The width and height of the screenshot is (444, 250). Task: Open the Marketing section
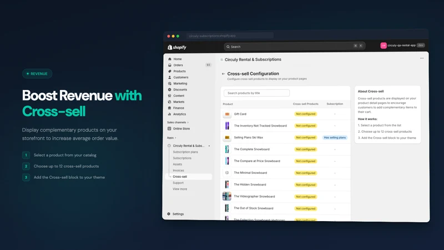180,84
